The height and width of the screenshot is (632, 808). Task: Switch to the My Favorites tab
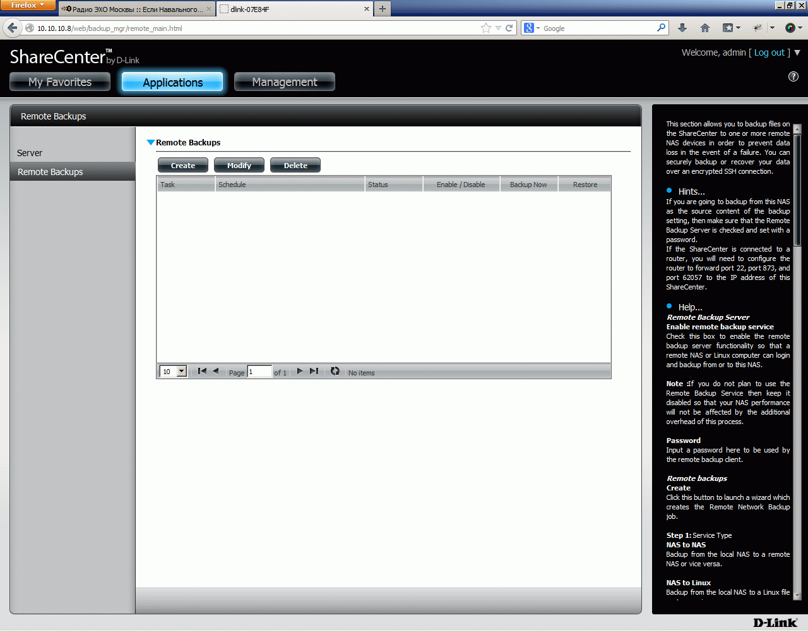coord(60,82)
